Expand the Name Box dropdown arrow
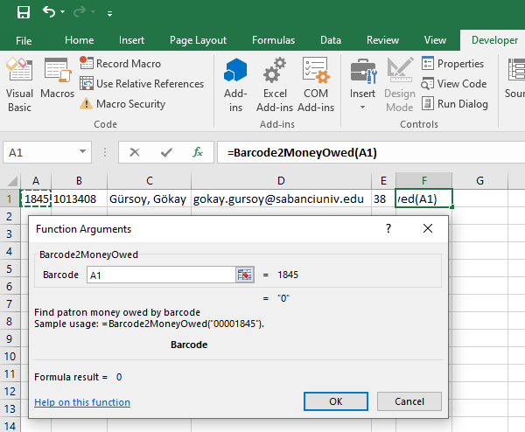Screen dimensions: 525x432 point(83,152)
